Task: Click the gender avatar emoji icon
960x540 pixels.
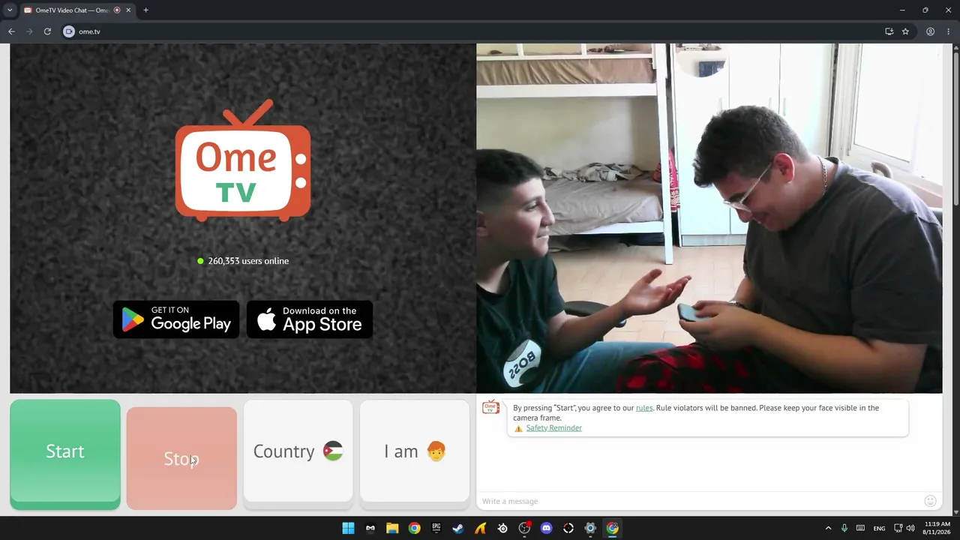Action: (436, 451)
